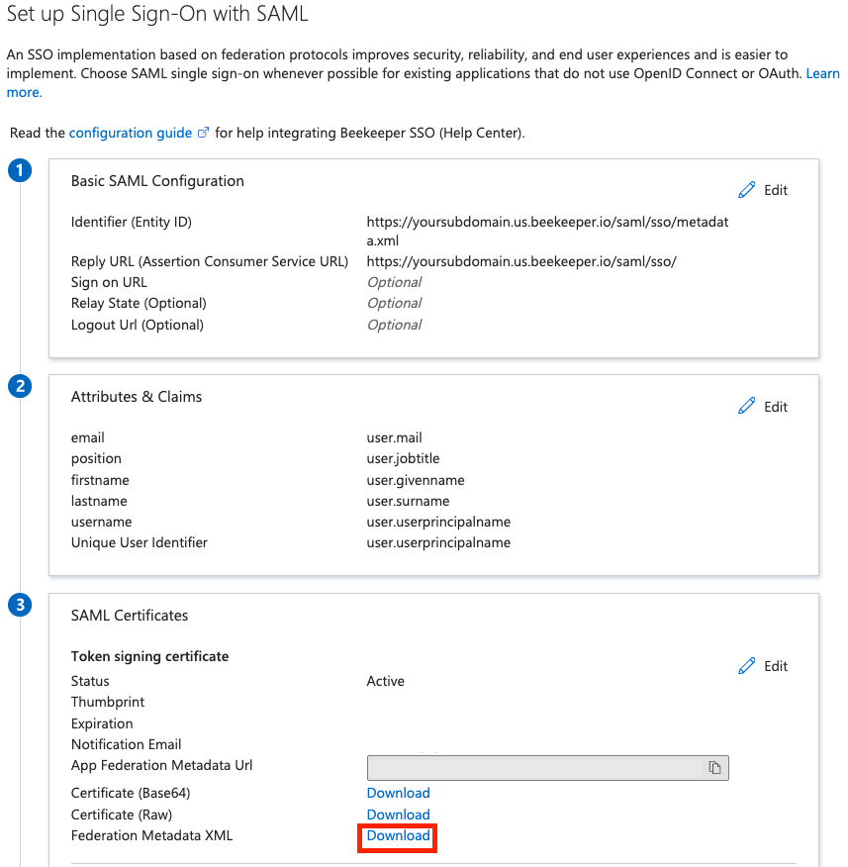Open the configuration guide link
848x867 pixels.
coord(131,133)
